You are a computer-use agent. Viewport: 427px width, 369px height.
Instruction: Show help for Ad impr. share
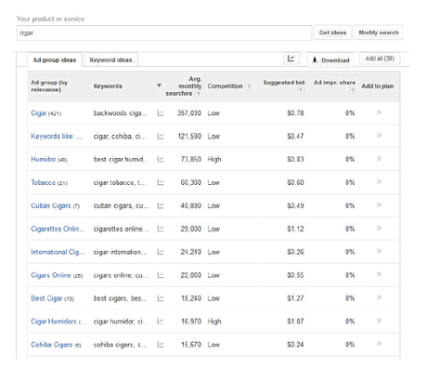click(352, 90)
